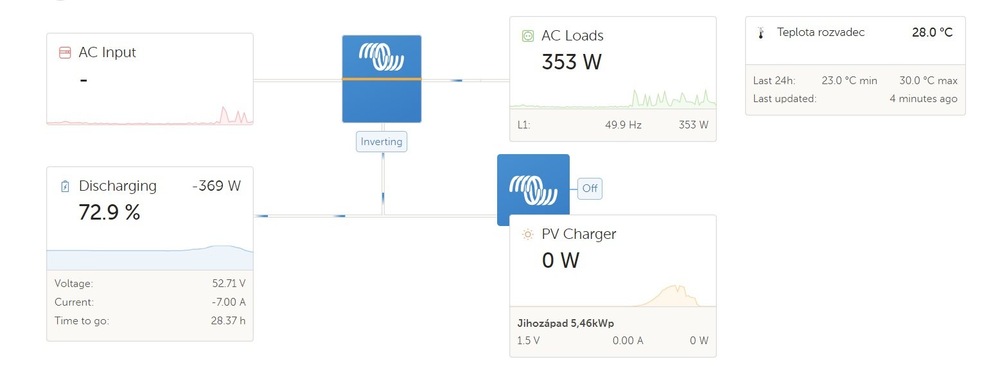This screenshot has height=375, width=984.
Task: Click the Victron inverter device icon
Action: point(382,78)
